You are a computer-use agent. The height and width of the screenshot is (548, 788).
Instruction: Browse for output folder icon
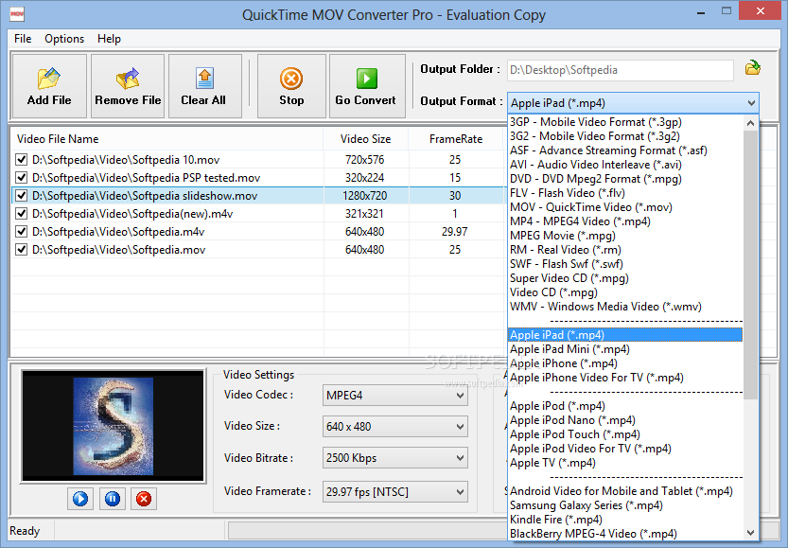[752, 68]
